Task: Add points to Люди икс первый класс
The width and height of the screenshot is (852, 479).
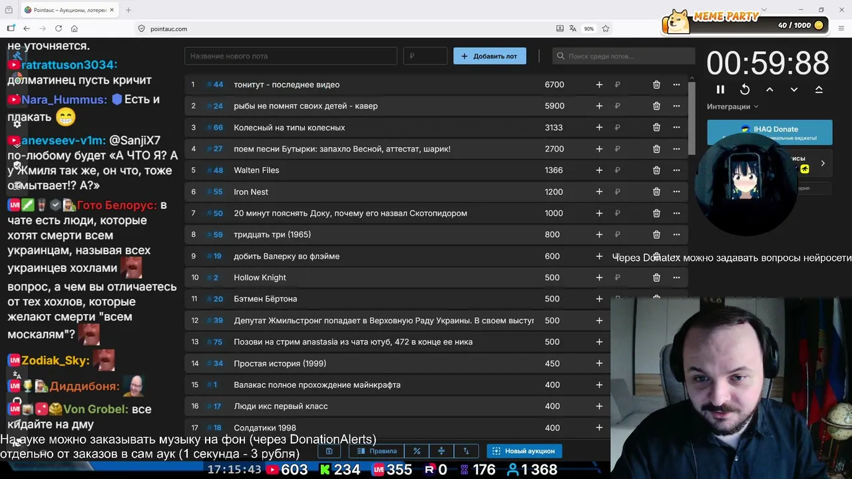Action: [599, 406]
